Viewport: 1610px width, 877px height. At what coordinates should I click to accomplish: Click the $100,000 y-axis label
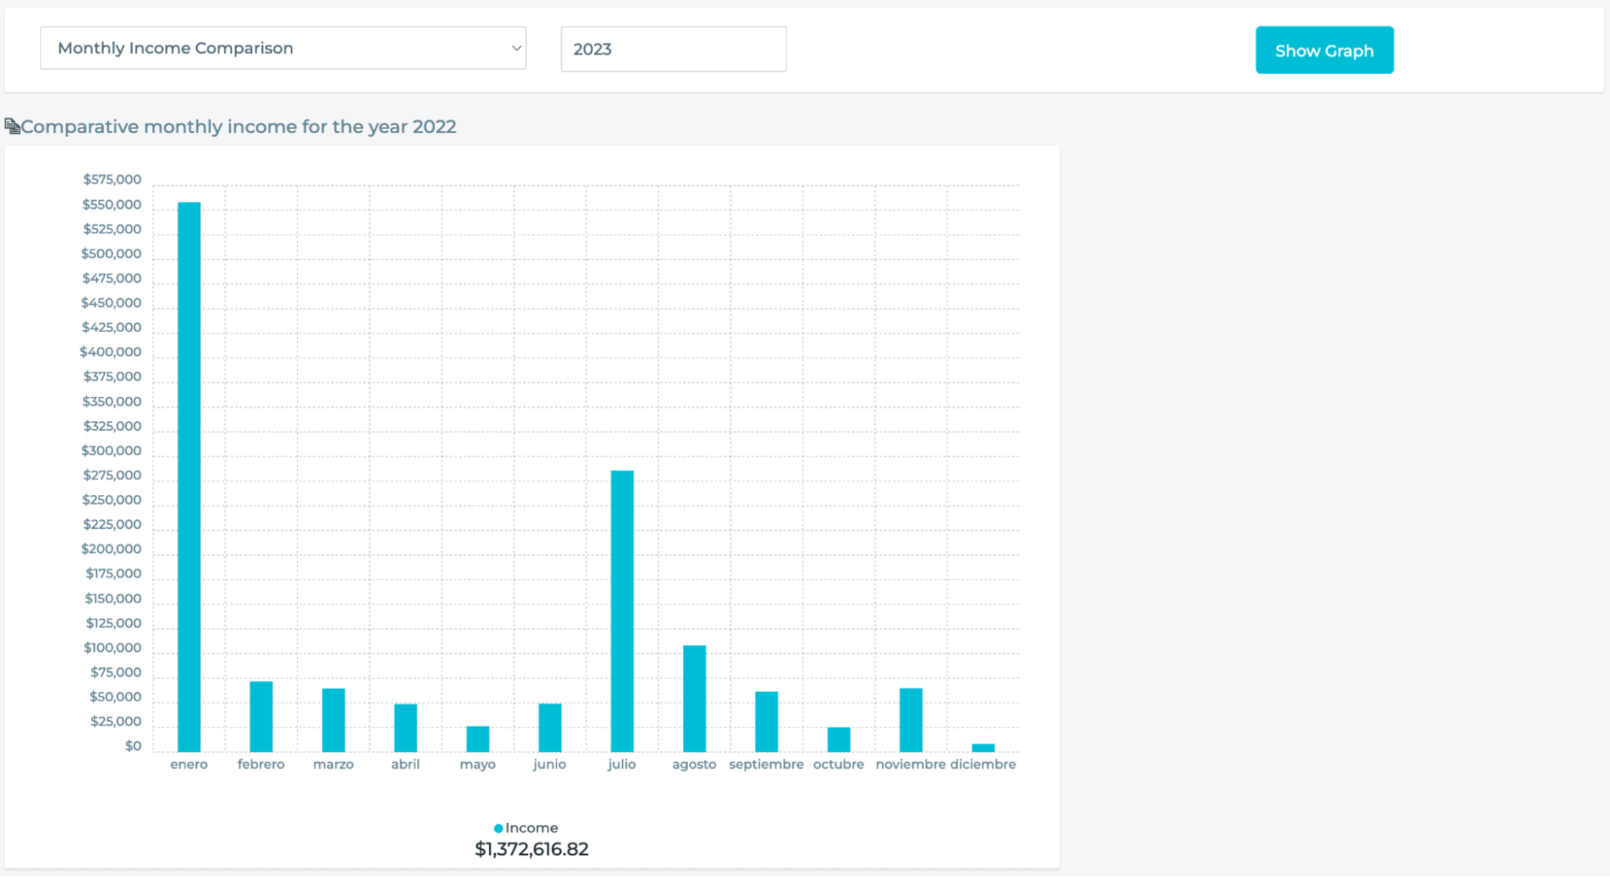[113, 647]
